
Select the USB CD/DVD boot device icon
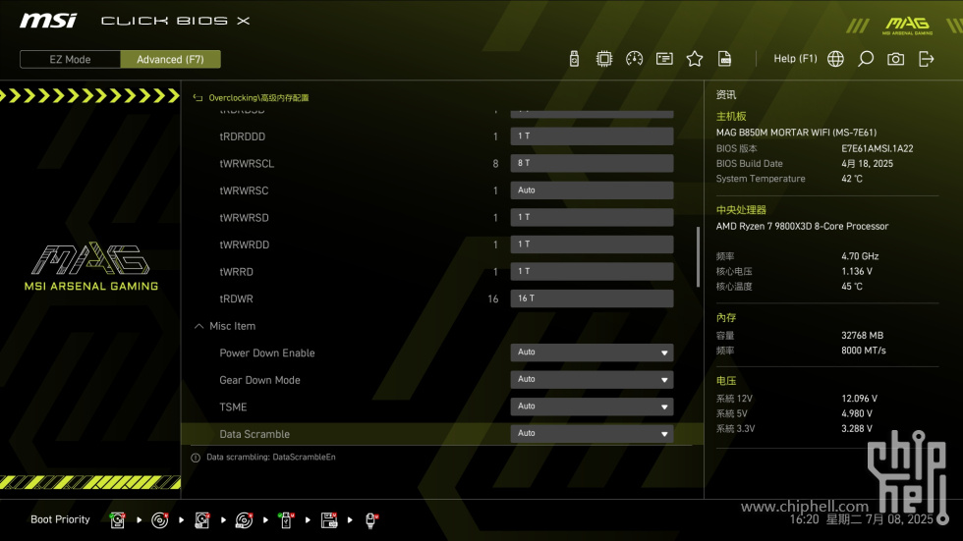click(x=244, y=520)
